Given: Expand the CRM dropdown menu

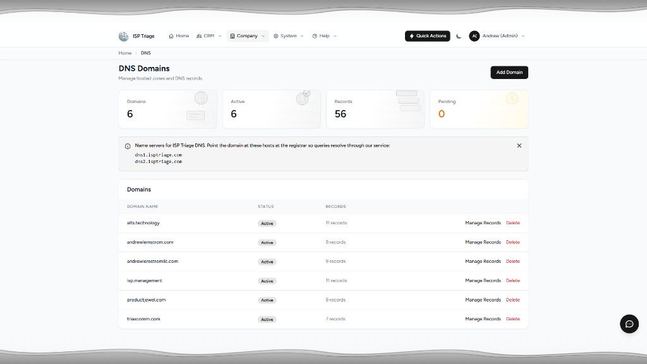Looking at the screenshot, I should pos(209,36).
